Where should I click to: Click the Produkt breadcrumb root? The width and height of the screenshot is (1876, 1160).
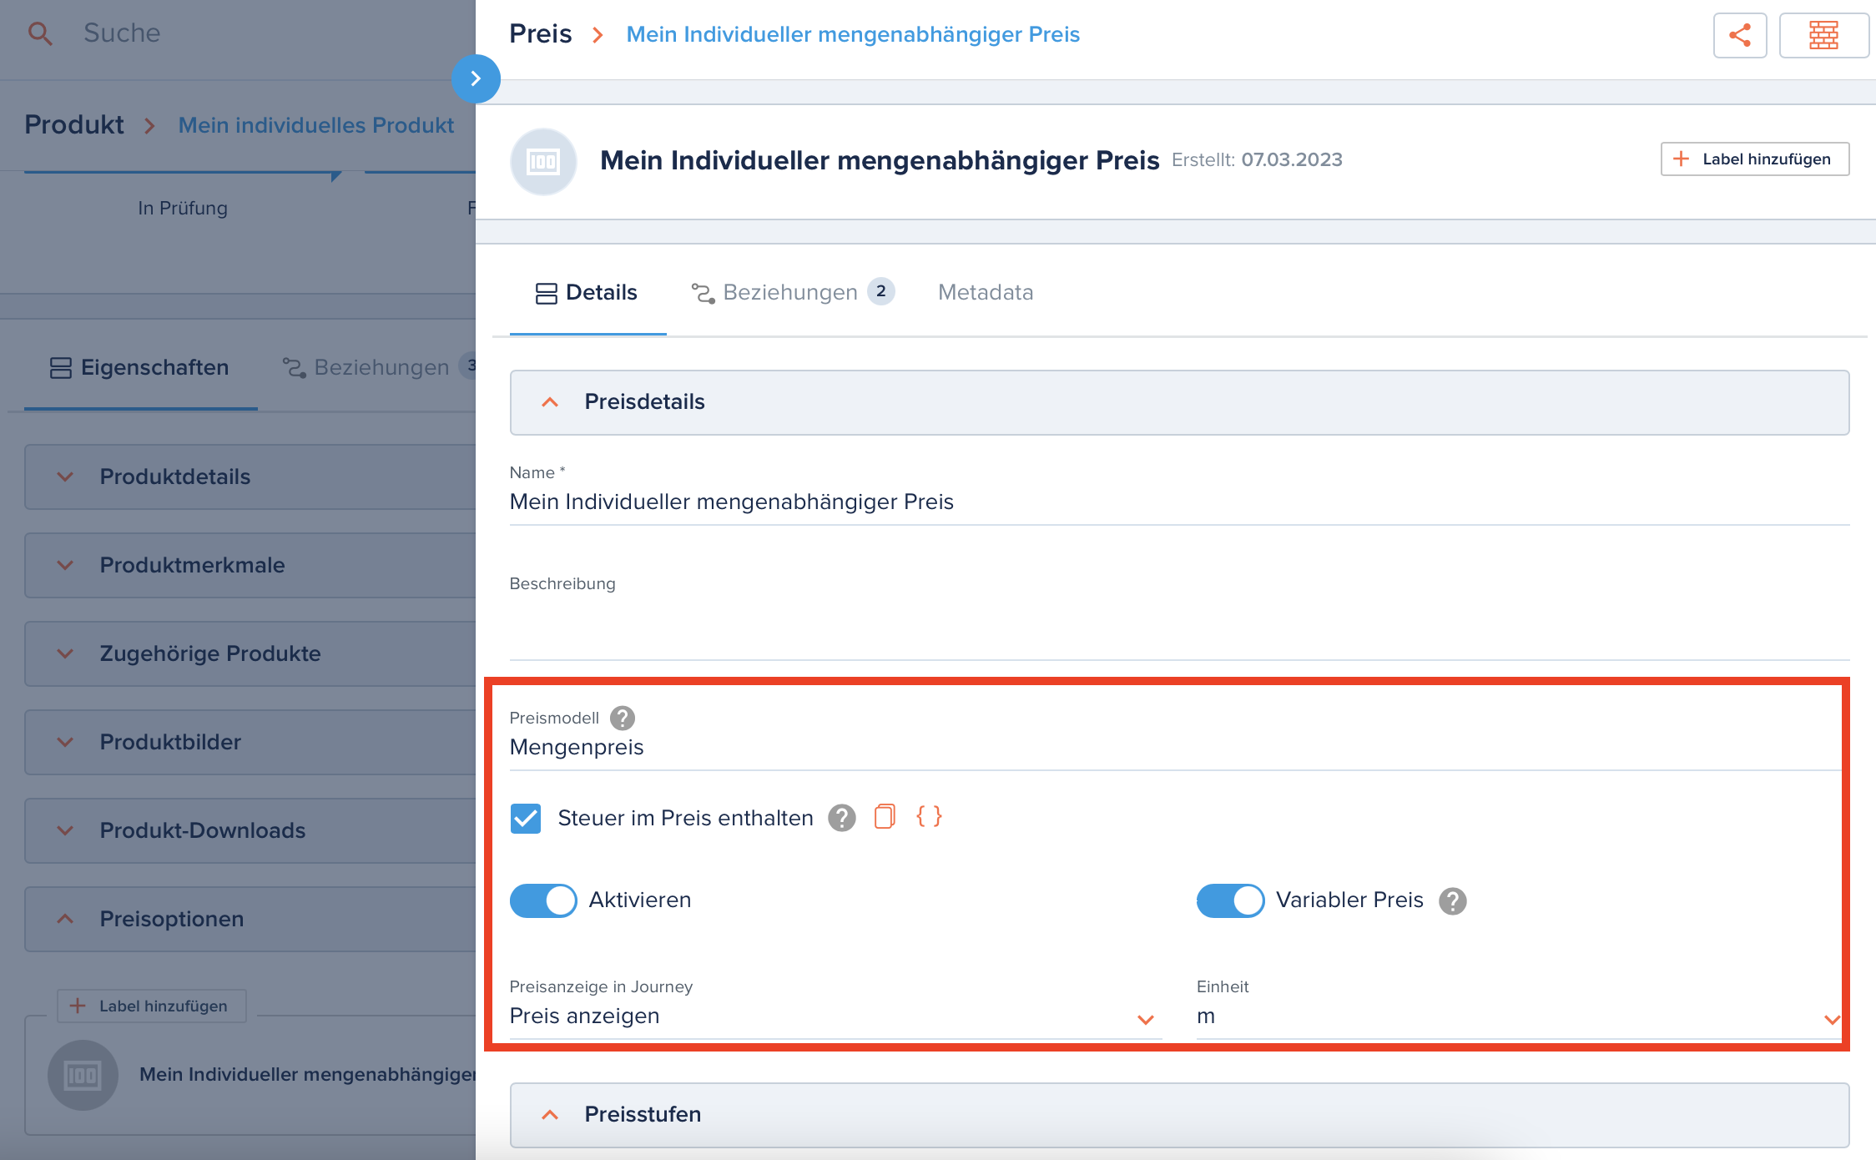[x=74, y=124]
